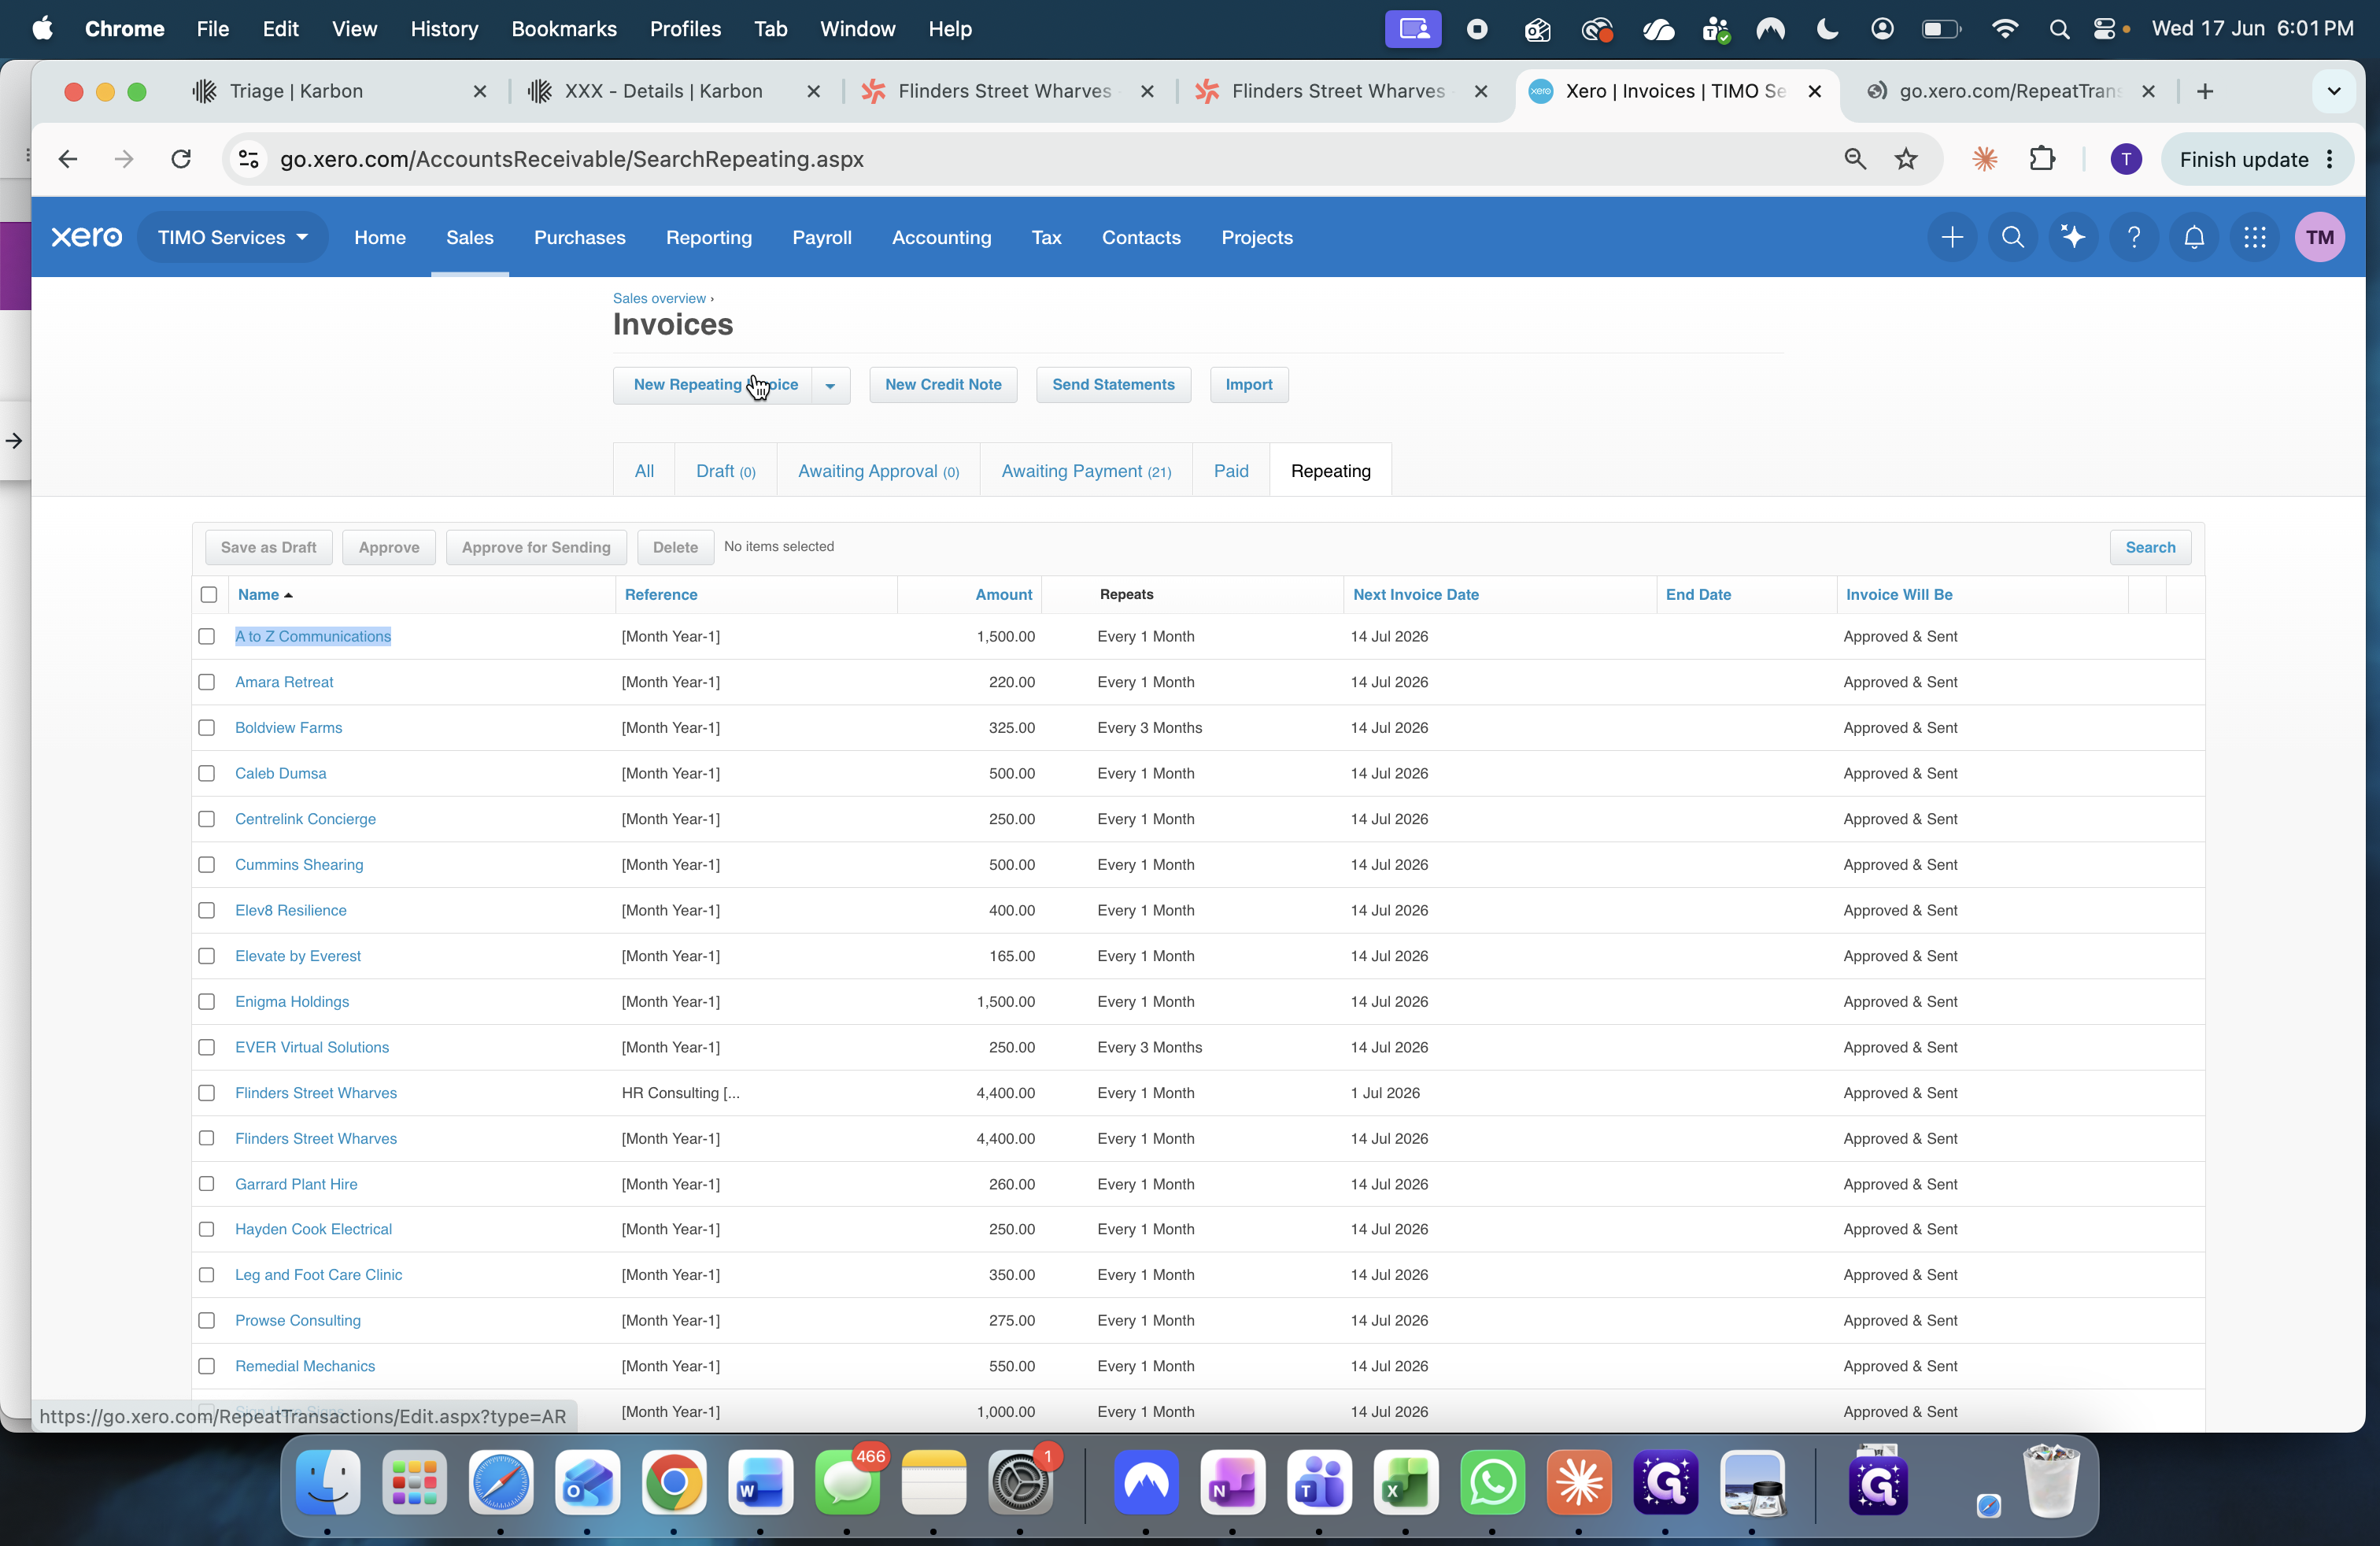Follow the Sales overview breadcrumb link
This screenshot has height=1546, width=2380.
[659, 298]
